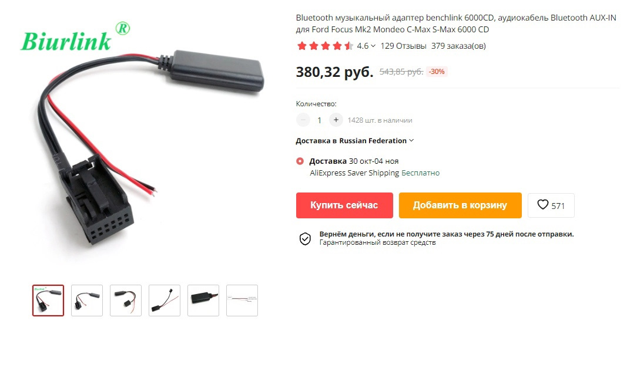Select the fifth thumbnail showing Bluetooth module
Viewport: 637px width, 368px height.
[x=203, y=301]
